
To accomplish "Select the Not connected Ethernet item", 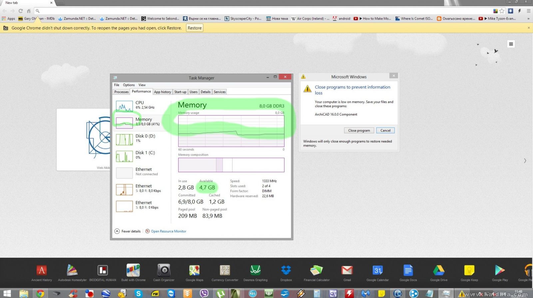I will click(x=142, y=172).
